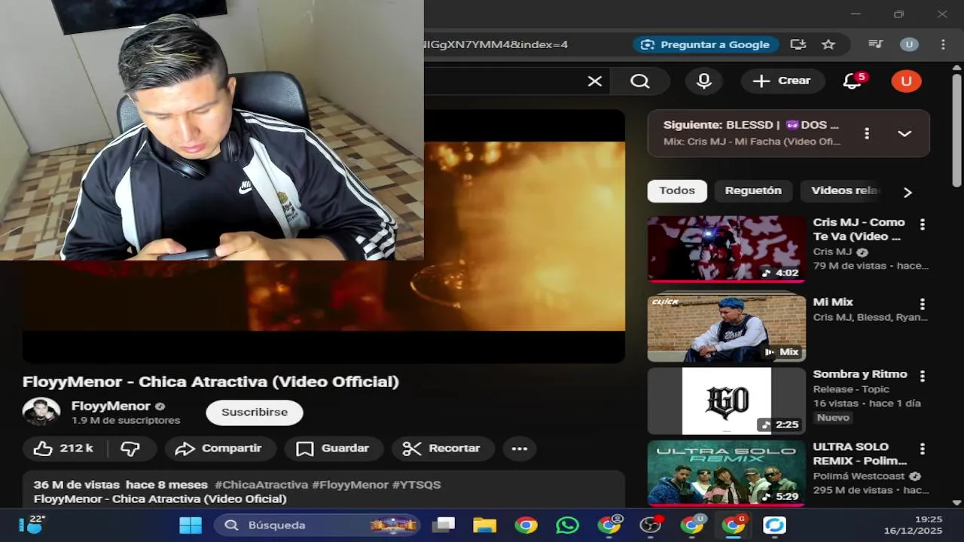964x542 pixels.
Task: Open more actions ellipsis beside Recortar
Action: coord(520,449)
